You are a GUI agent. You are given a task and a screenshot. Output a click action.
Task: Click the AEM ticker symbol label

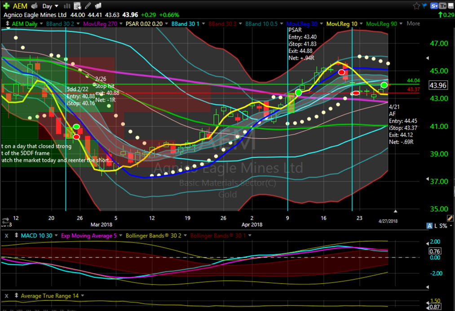coord(20,6)
